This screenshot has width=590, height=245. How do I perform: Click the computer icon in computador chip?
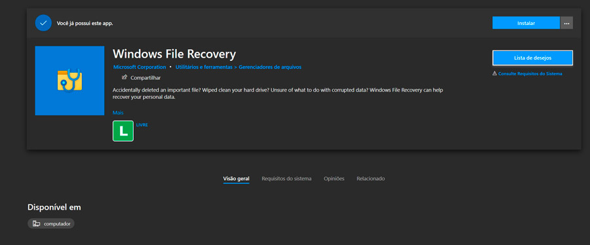[x=37, y=223]
